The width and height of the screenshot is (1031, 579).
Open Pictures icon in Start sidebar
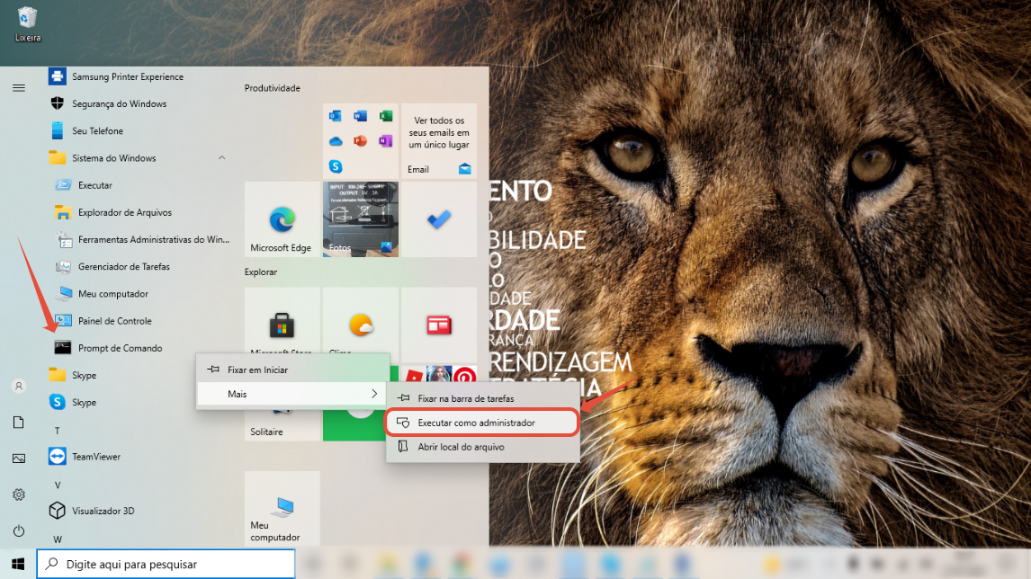click(18, 458)
